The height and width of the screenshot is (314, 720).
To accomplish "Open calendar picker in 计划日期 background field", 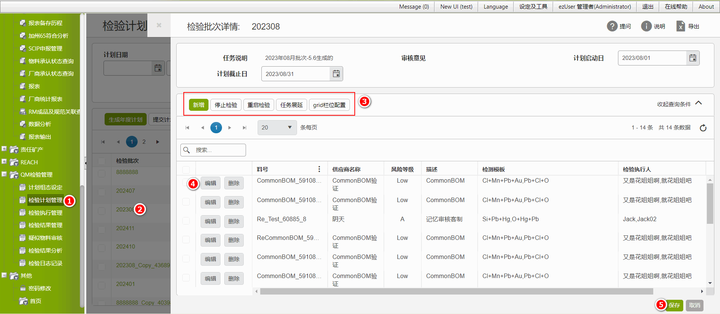I will click(158, 68).
